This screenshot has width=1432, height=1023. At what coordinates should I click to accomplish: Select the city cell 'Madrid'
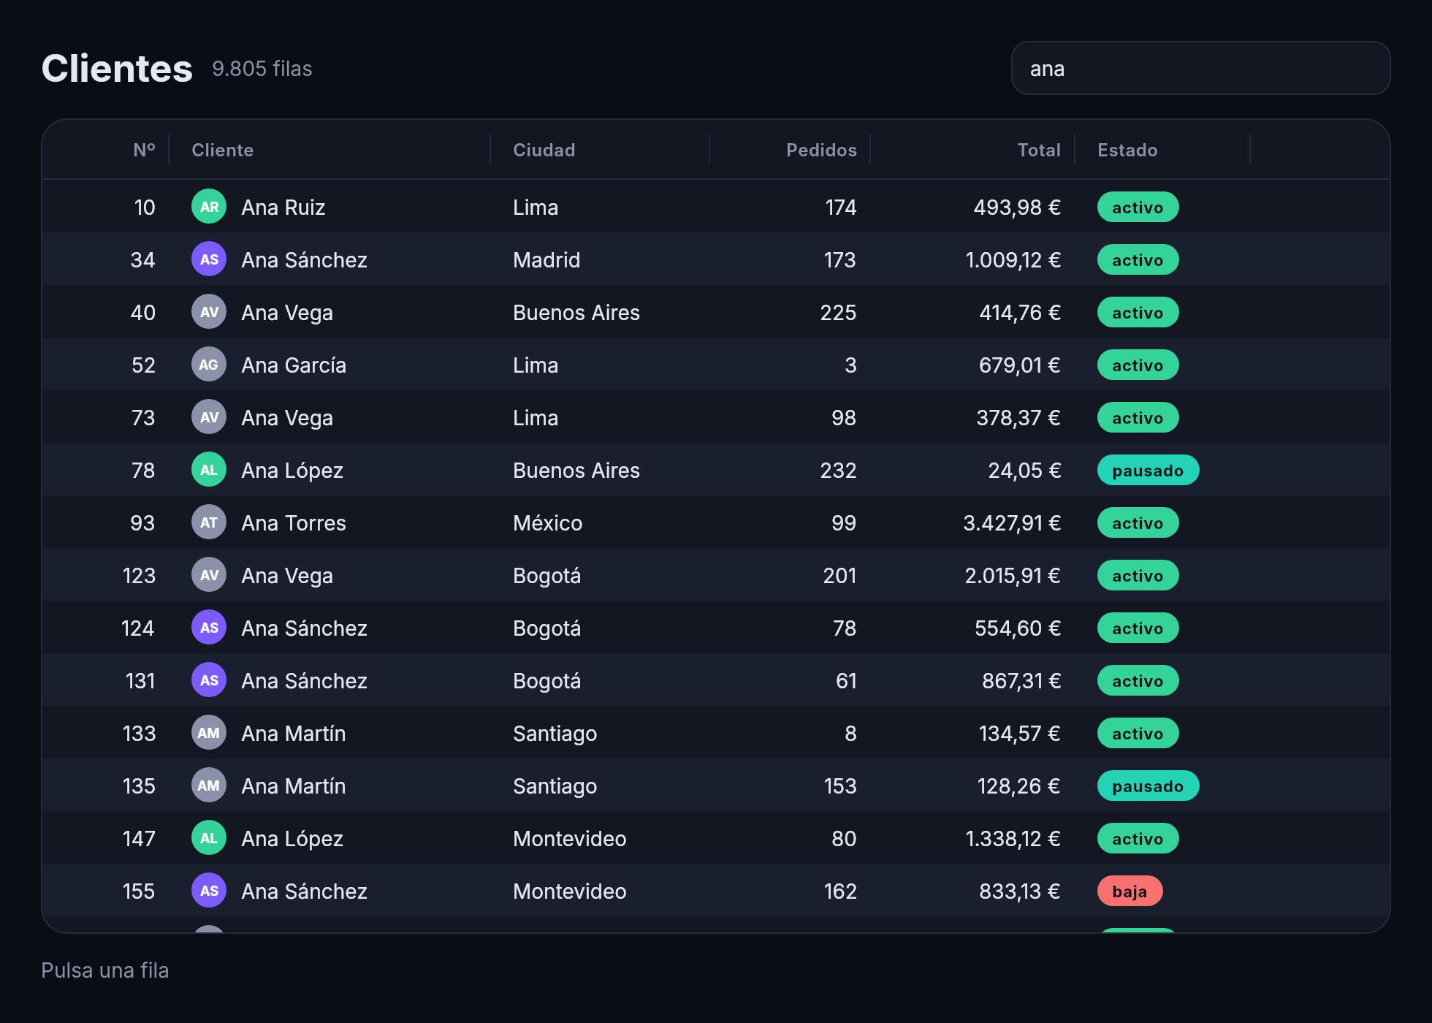pyautogui.click(x=546, y=260)
